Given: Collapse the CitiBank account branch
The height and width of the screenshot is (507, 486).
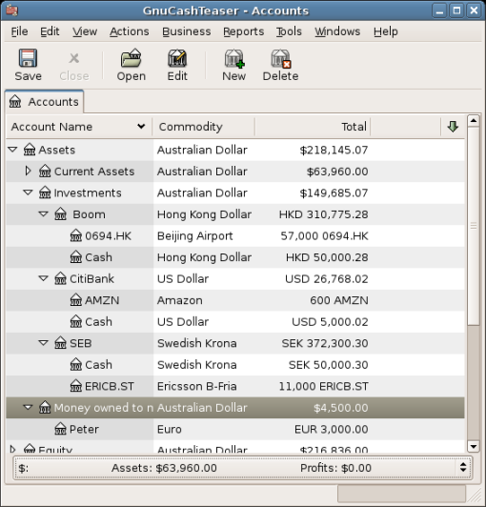Looking at the screenshot, I should pyautogui.click(x=43, y=278).
